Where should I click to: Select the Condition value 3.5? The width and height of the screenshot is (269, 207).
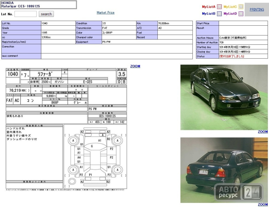(x=104, y=23)
